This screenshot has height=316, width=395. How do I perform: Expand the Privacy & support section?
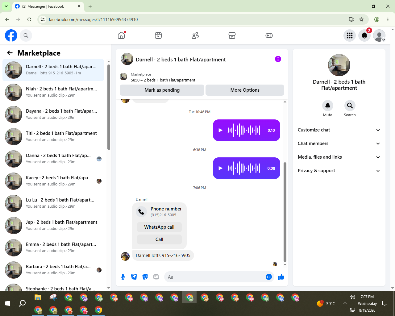pos(339,171)
